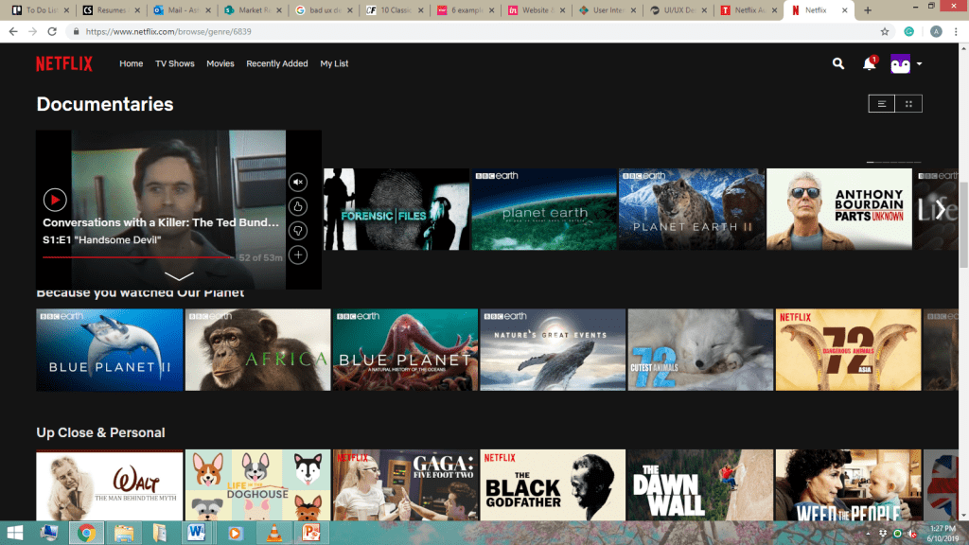Click the Conversations with a Killer title
This screenshot has height=545, width=969.
[161, 222]
